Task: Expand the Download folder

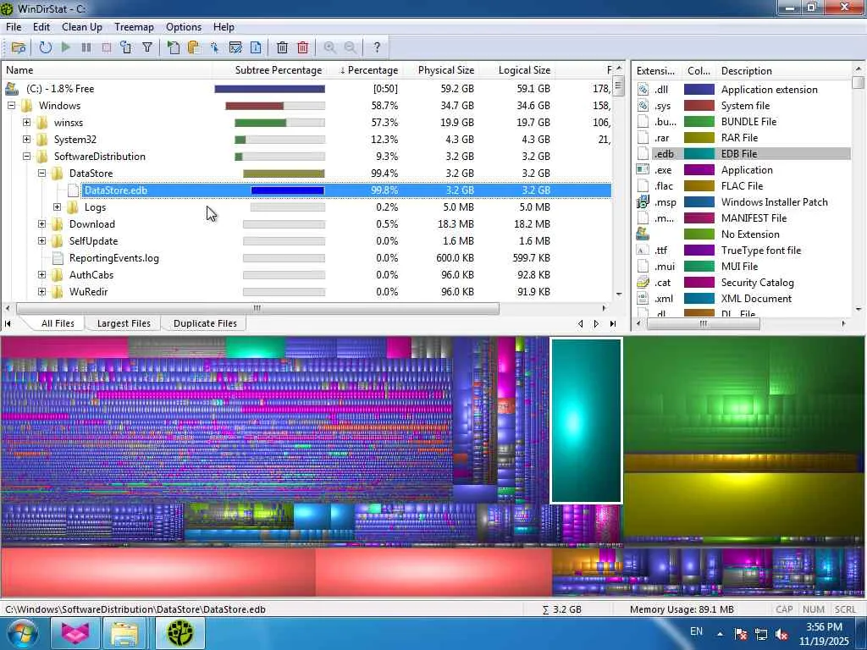Action: [42, 224]
